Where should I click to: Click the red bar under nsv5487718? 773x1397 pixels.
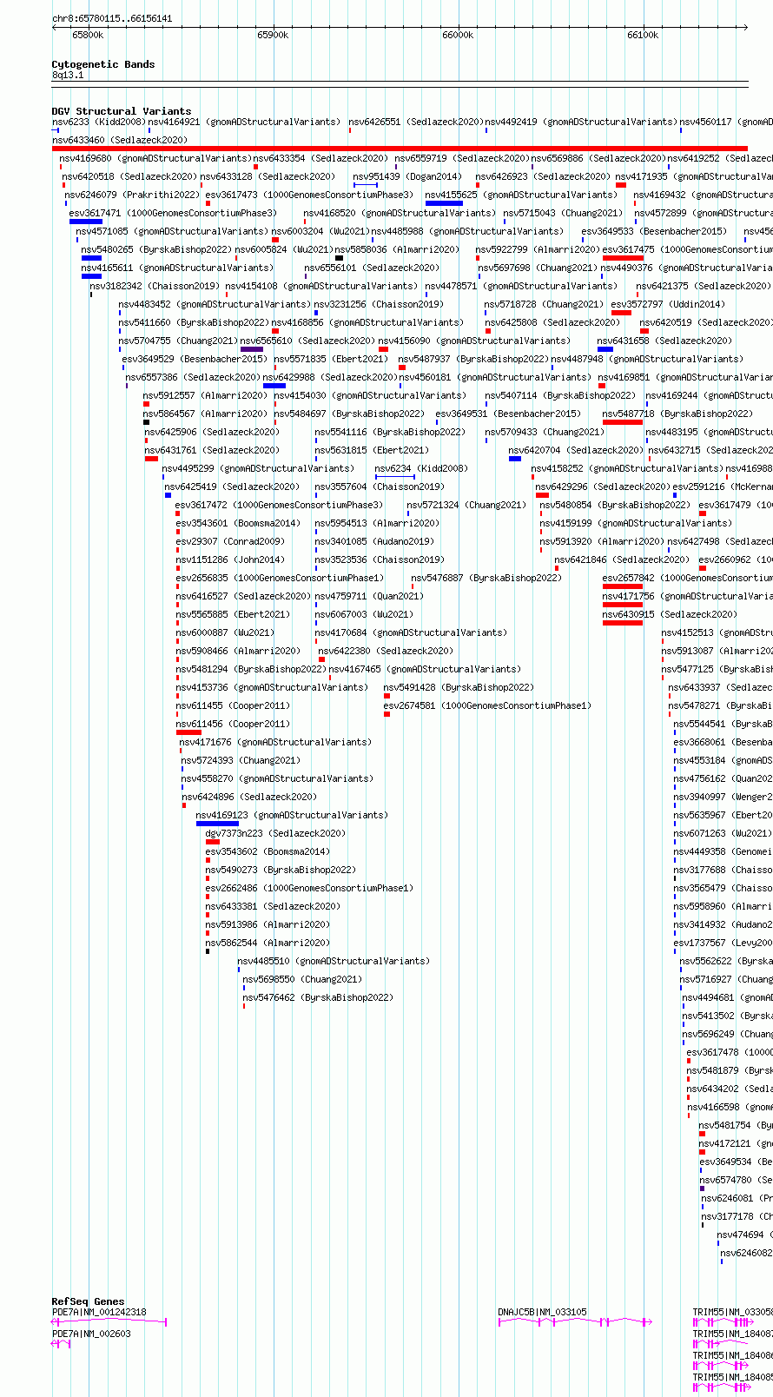(623, 422)
